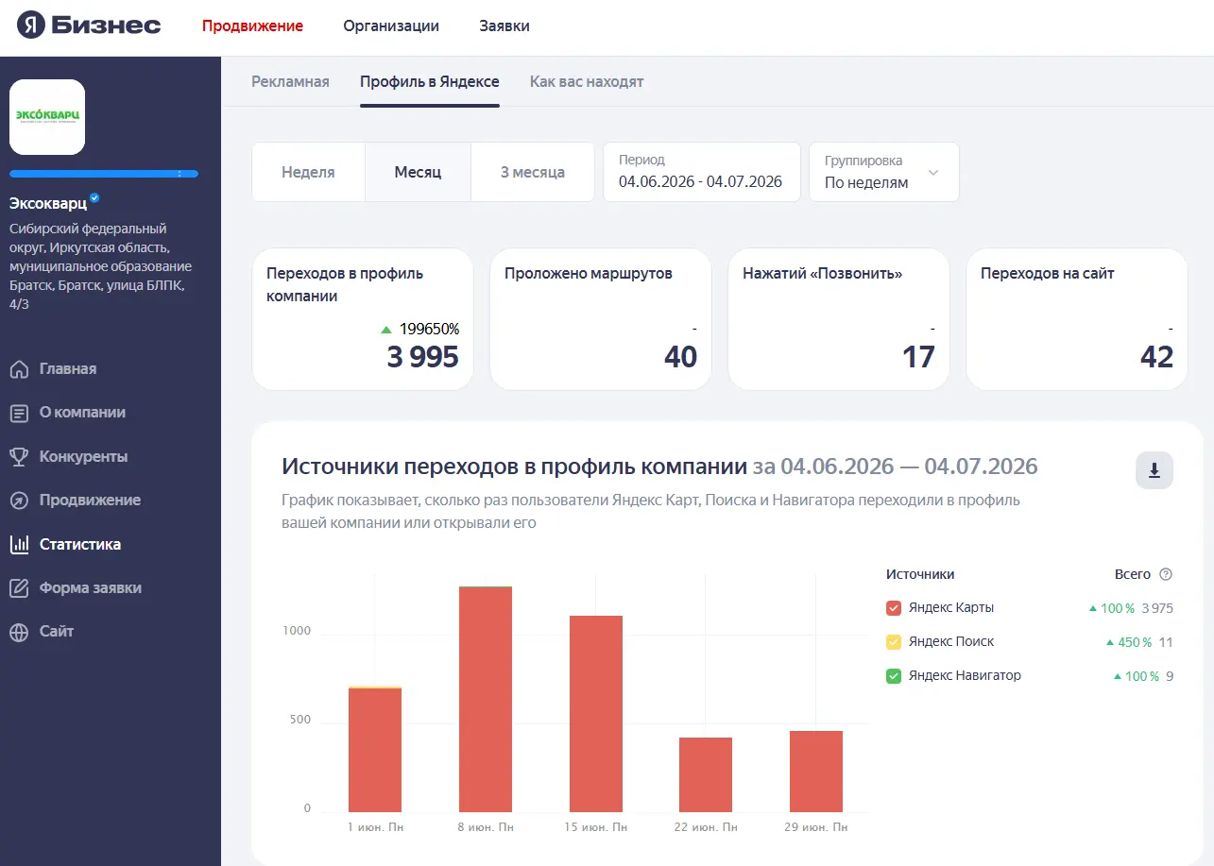1214x866 pixels.
Task: Choose the 3 месяца period button
Action: (533, 172)
